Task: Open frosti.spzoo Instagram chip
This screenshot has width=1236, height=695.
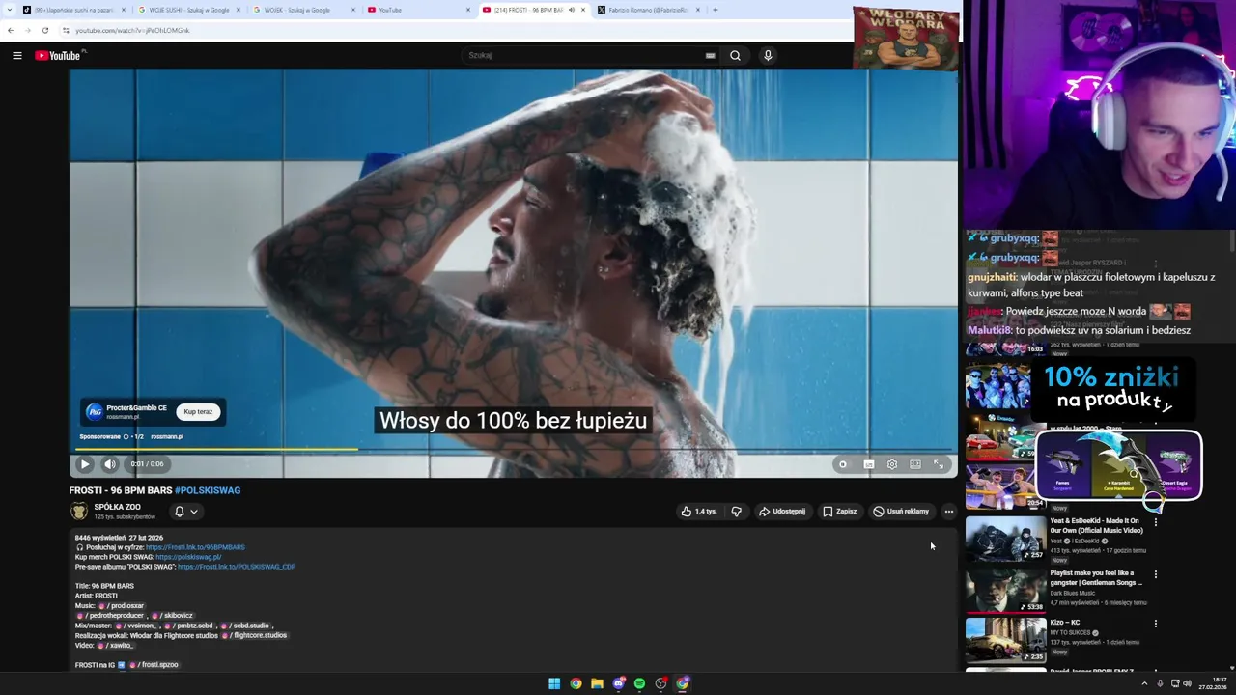Action: (x=154, y=665)
